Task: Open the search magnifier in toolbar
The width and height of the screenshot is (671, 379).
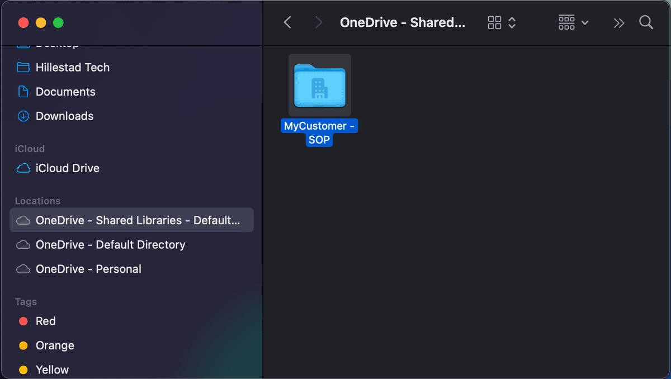Action: [x=646, y=22]
